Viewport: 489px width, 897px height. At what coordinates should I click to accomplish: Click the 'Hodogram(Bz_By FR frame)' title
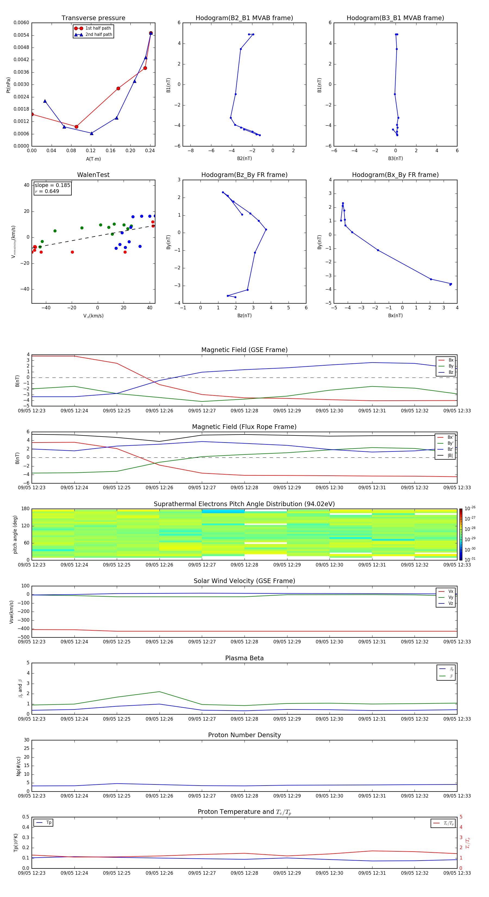244,175
